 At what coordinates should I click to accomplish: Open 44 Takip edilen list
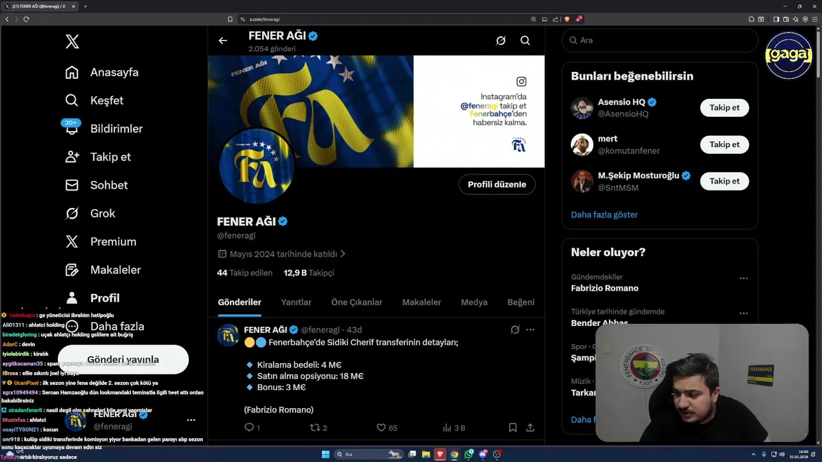pos(245,273)
